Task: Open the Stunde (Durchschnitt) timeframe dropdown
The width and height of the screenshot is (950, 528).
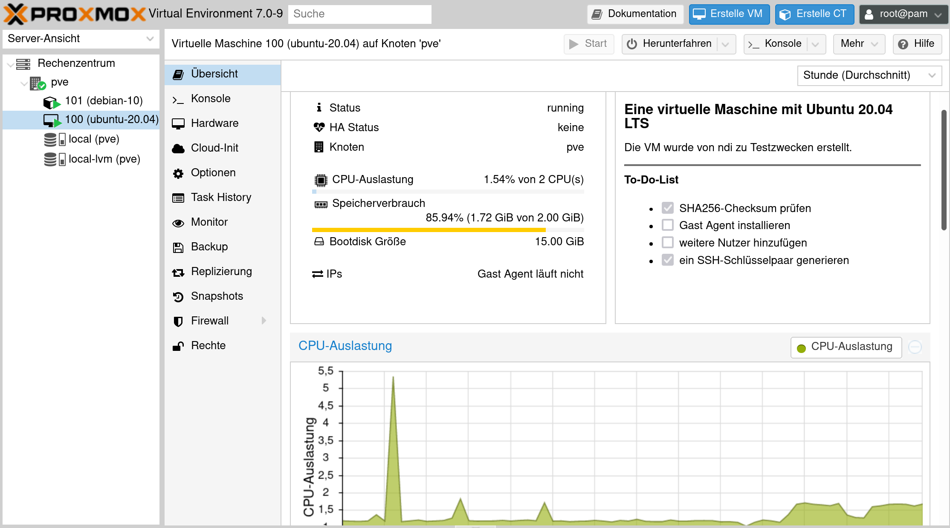Action: click(x=869, y=75)
